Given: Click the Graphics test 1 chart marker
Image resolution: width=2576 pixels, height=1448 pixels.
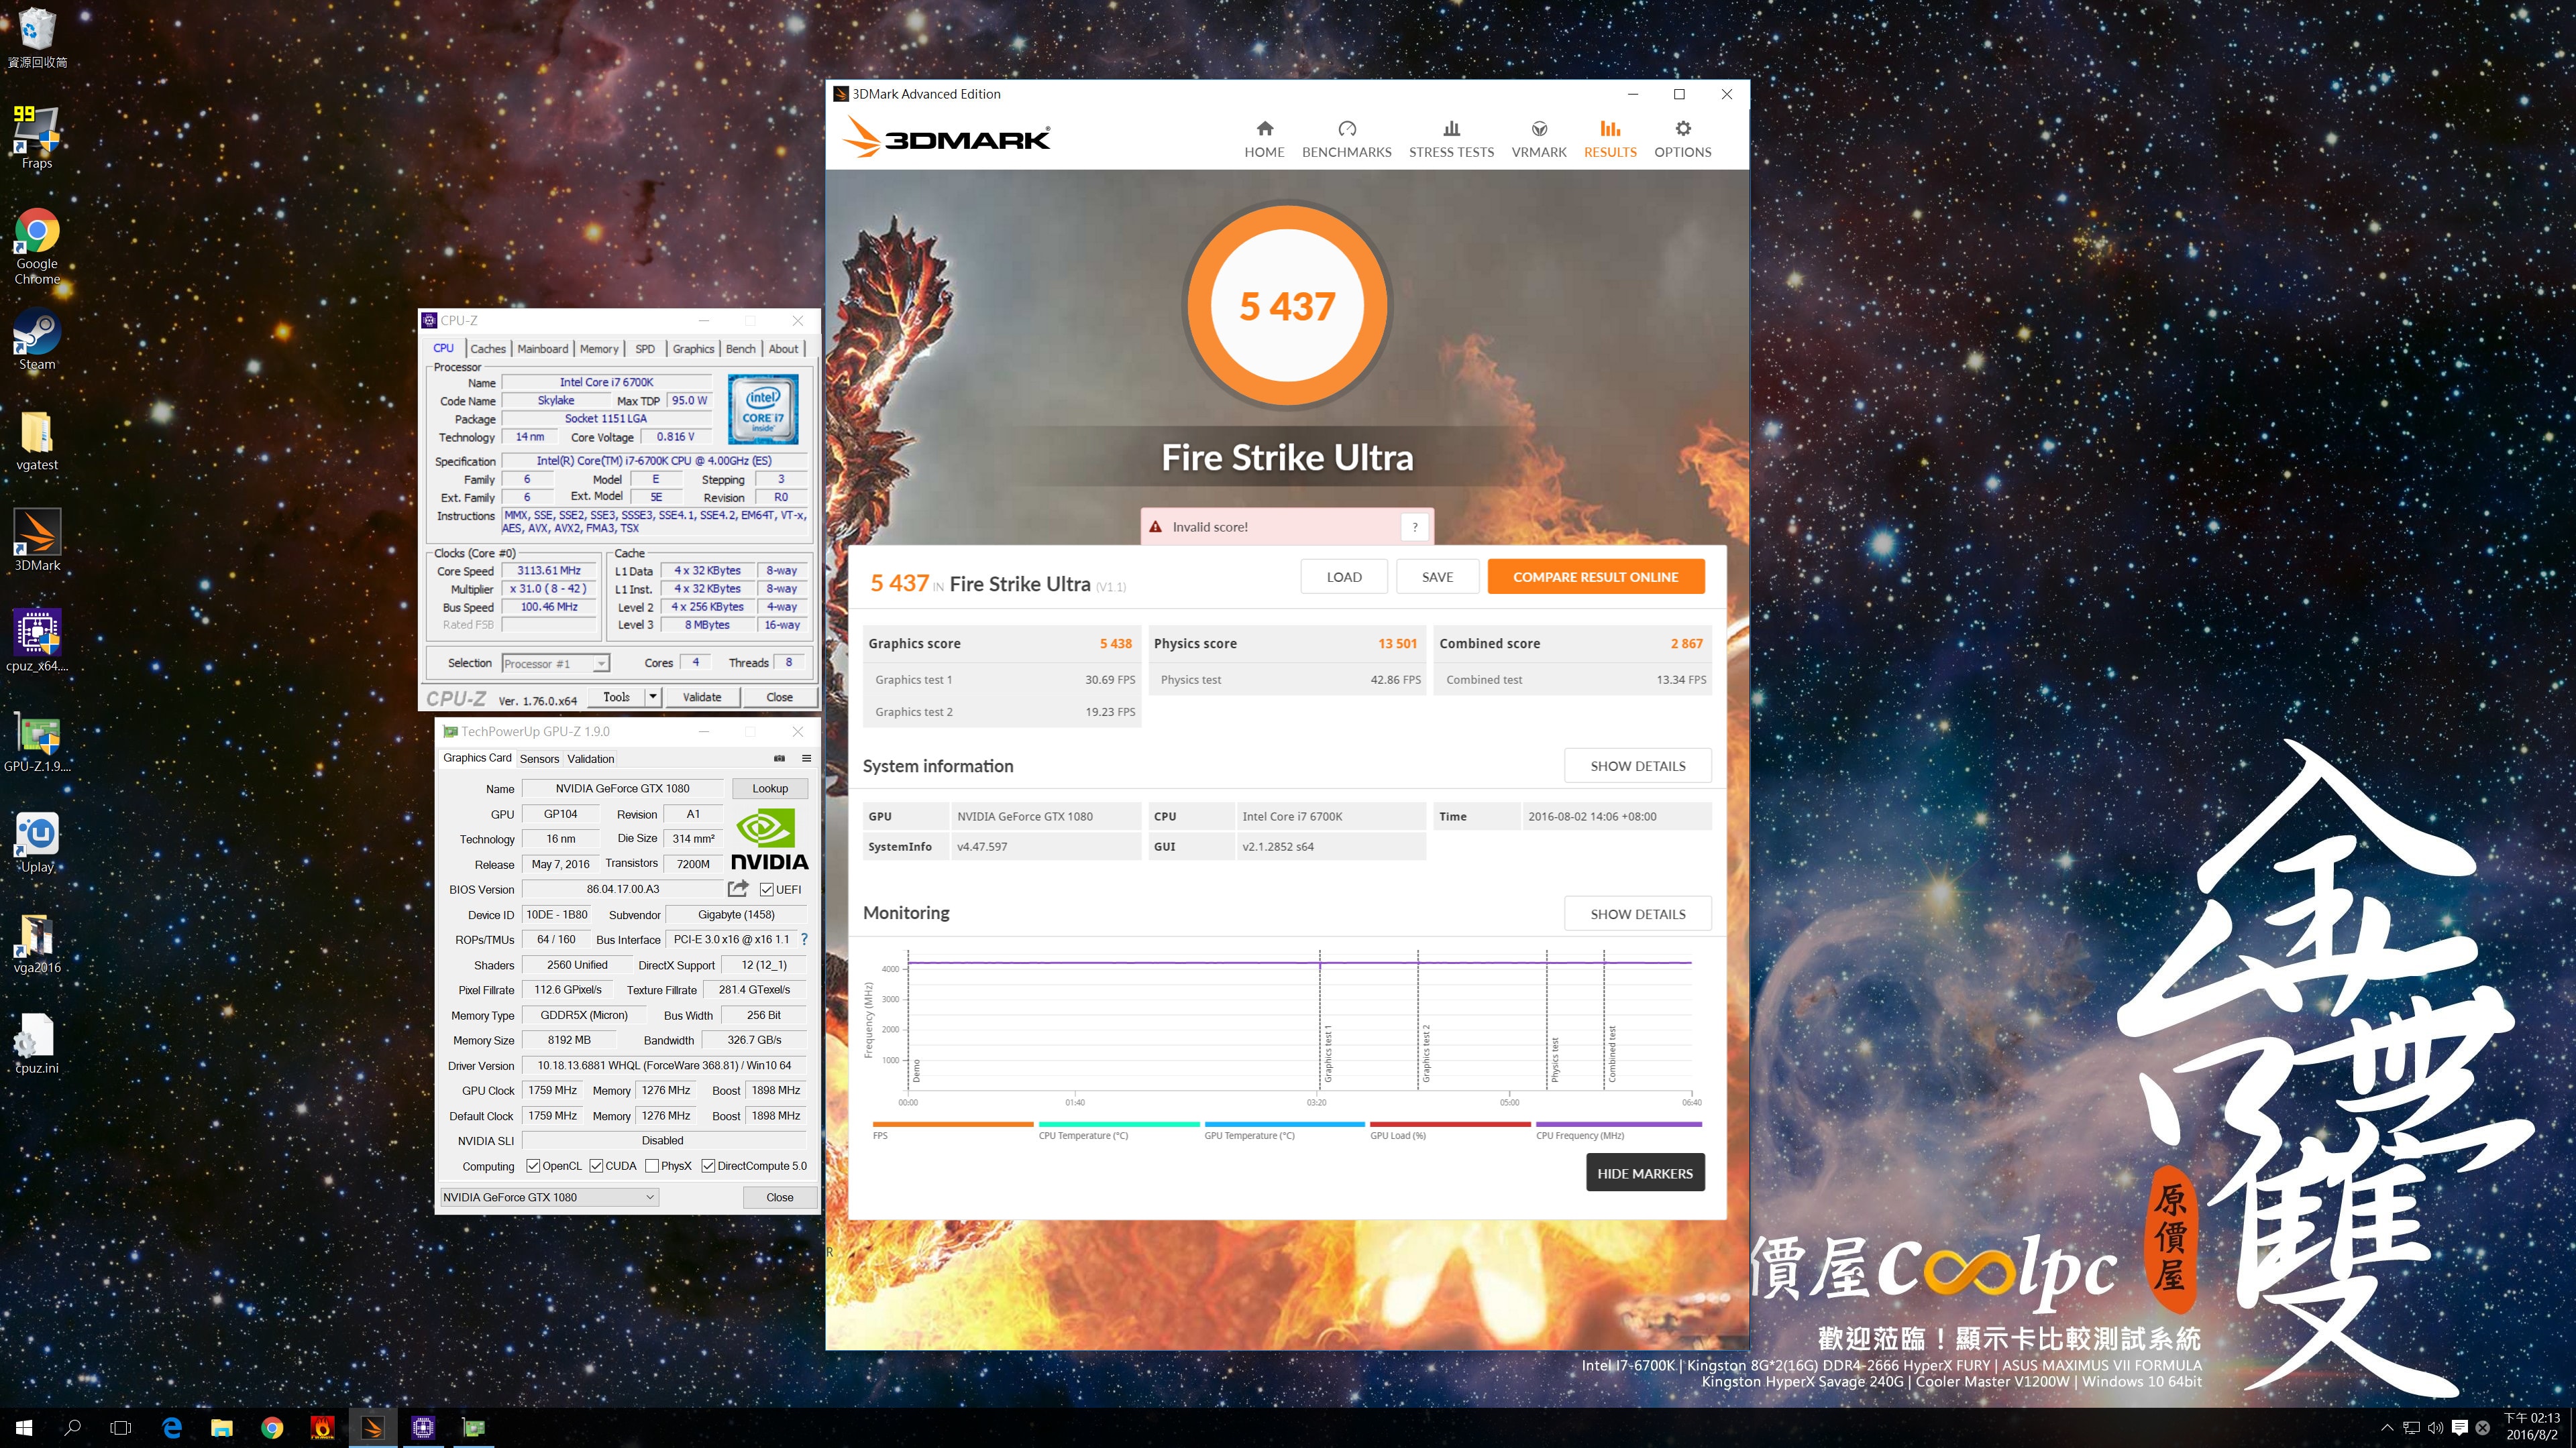Looking at the screenshot, I should point(1328,1053).
